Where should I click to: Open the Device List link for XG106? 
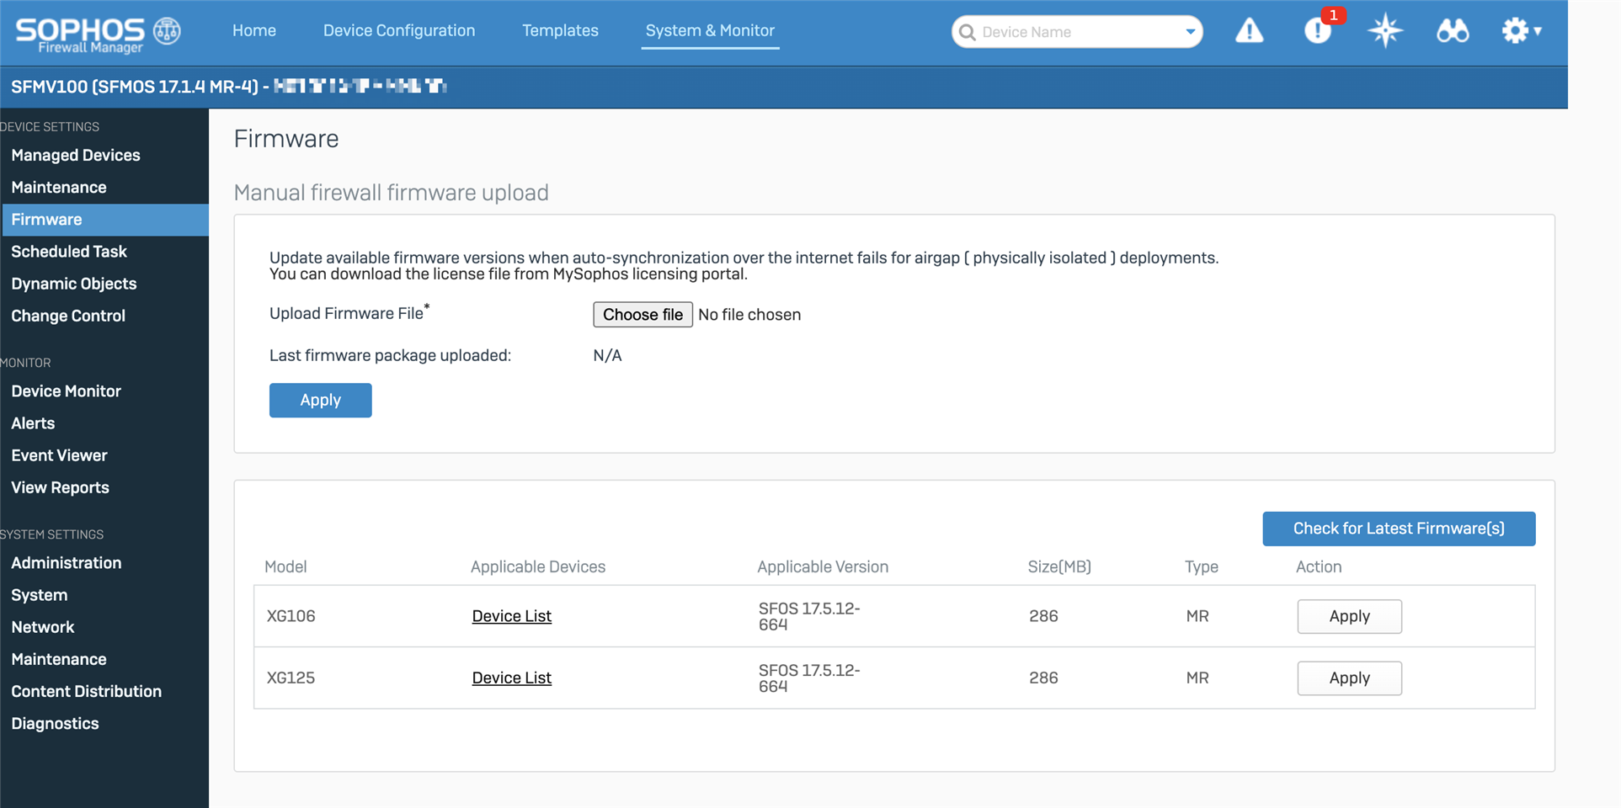[511, 616]
